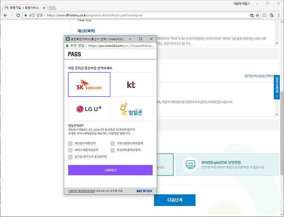Expand the QUICK MENU side tab
This screenshot has height=217, width=284.
click(277, 87)
